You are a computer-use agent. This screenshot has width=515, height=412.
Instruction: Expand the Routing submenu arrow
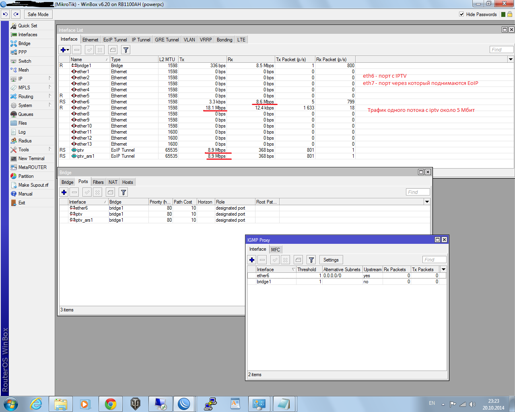(x=50, y=96)
